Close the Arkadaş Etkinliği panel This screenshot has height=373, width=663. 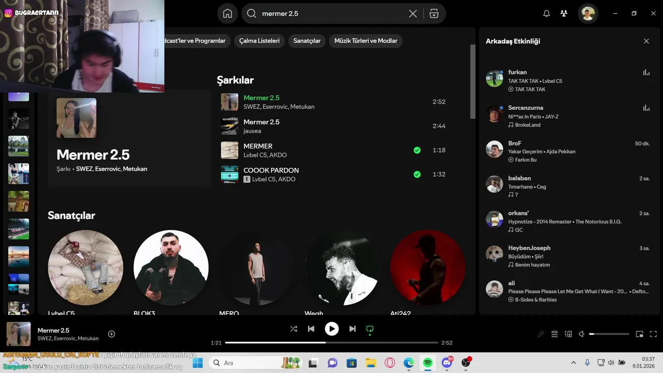(x=646, y=41)
